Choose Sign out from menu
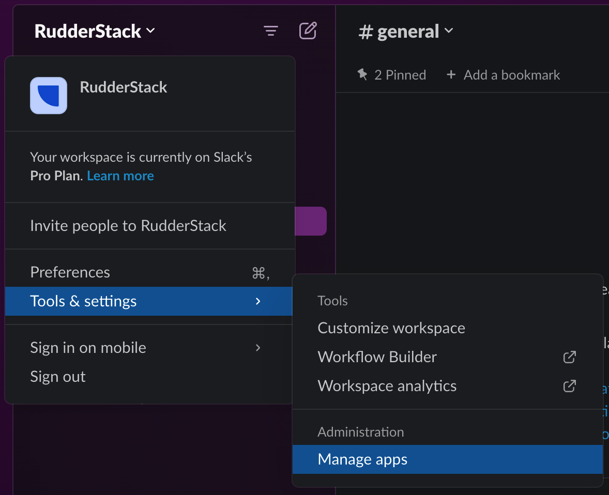This screenshot has height=495, width=609. coord(149,377)
